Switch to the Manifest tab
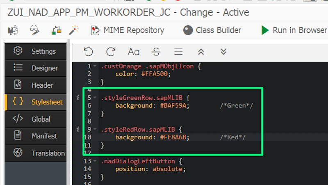328x185 pixels. [x=36, y=136]
